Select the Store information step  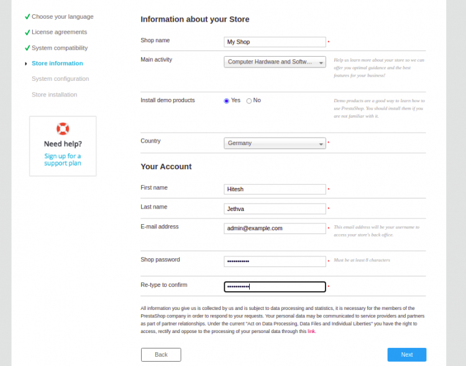[x=57, y=63]
